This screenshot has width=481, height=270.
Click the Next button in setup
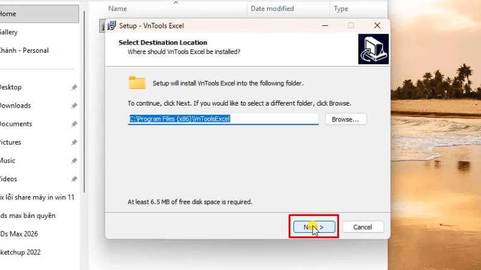314,227
